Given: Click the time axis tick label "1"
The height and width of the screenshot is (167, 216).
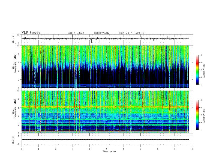Looking at the screenshot, I should coord(38,149).
